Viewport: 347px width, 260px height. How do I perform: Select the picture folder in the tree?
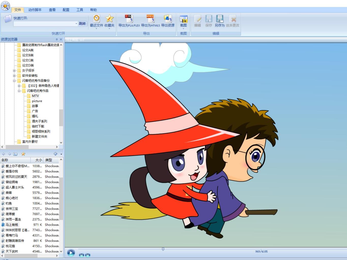pyautogui.click(x=37, y=101)
